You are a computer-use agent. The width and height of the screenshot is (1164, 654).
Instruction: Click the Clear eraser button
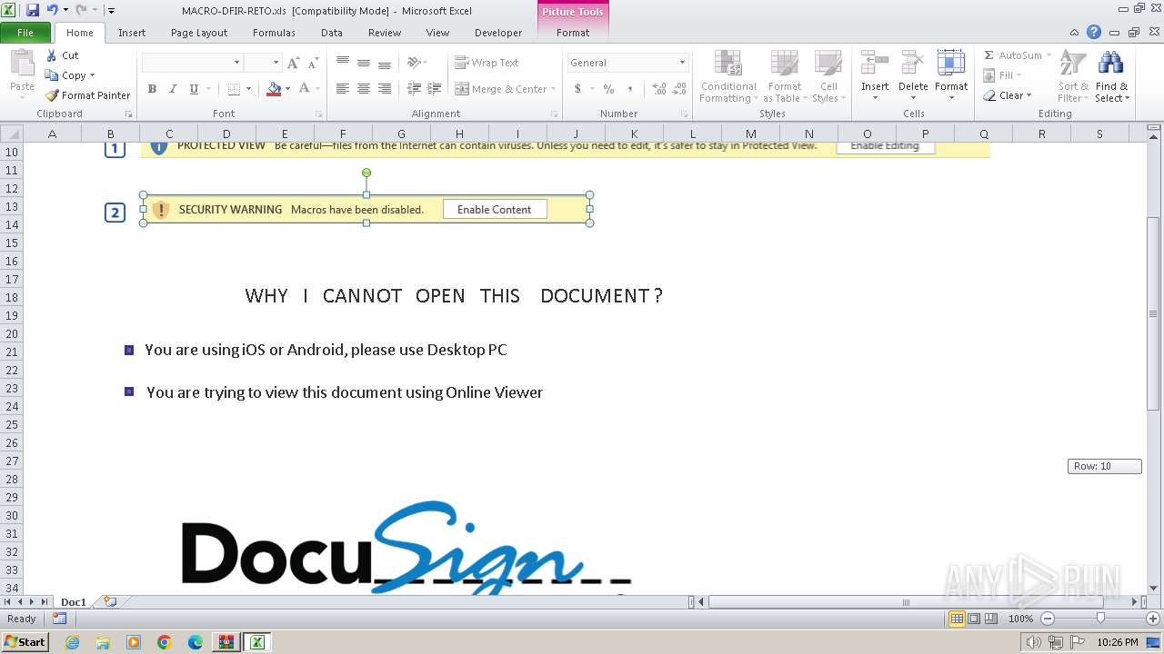(x=1008, y=95)
